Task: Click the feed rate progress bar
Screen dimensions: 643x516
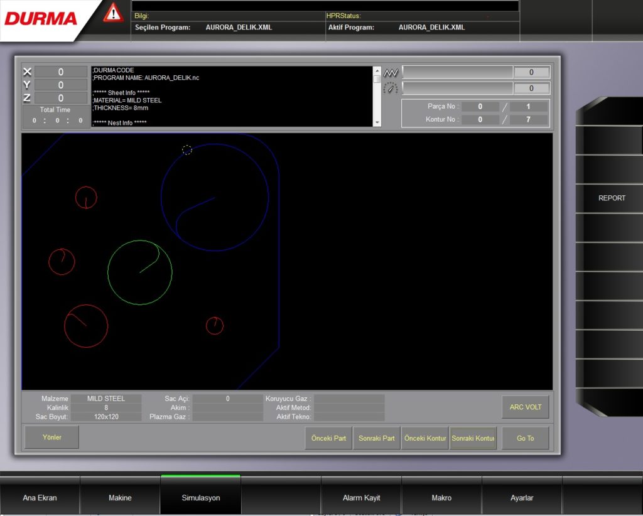Action: pos(458,72)
